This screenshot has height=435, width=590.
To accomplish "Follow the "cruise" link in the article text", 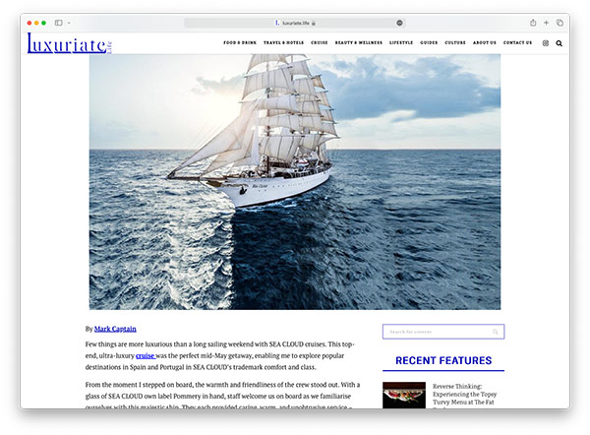I will tap(146, 354).
